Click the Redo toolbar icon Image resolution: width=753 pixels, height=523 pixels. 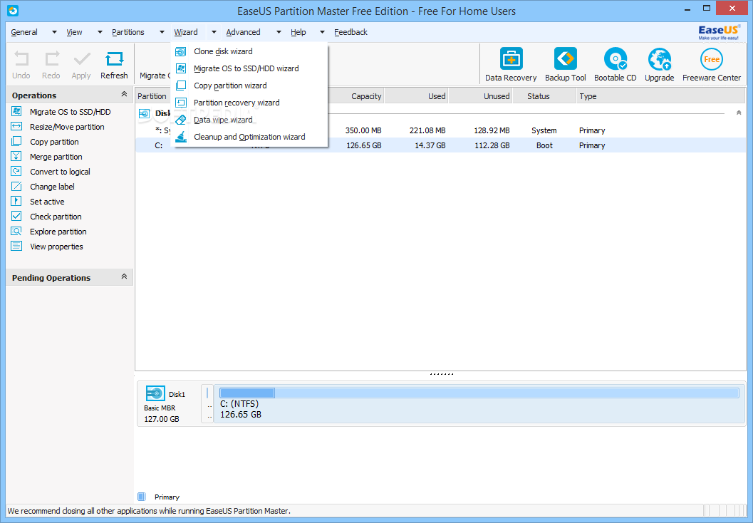point(51,59)
